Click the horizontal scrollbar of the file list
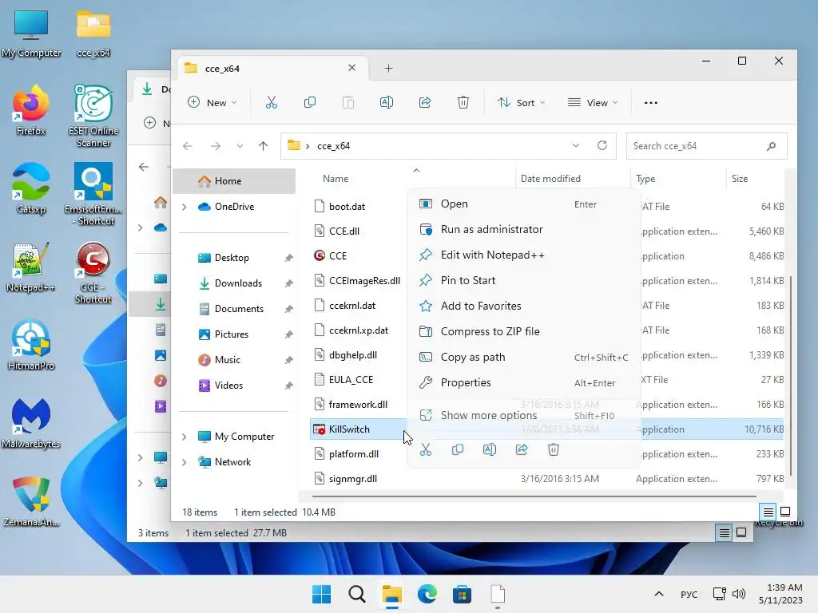Viewport: 818px width, 613px height. [x=534, y=496]
